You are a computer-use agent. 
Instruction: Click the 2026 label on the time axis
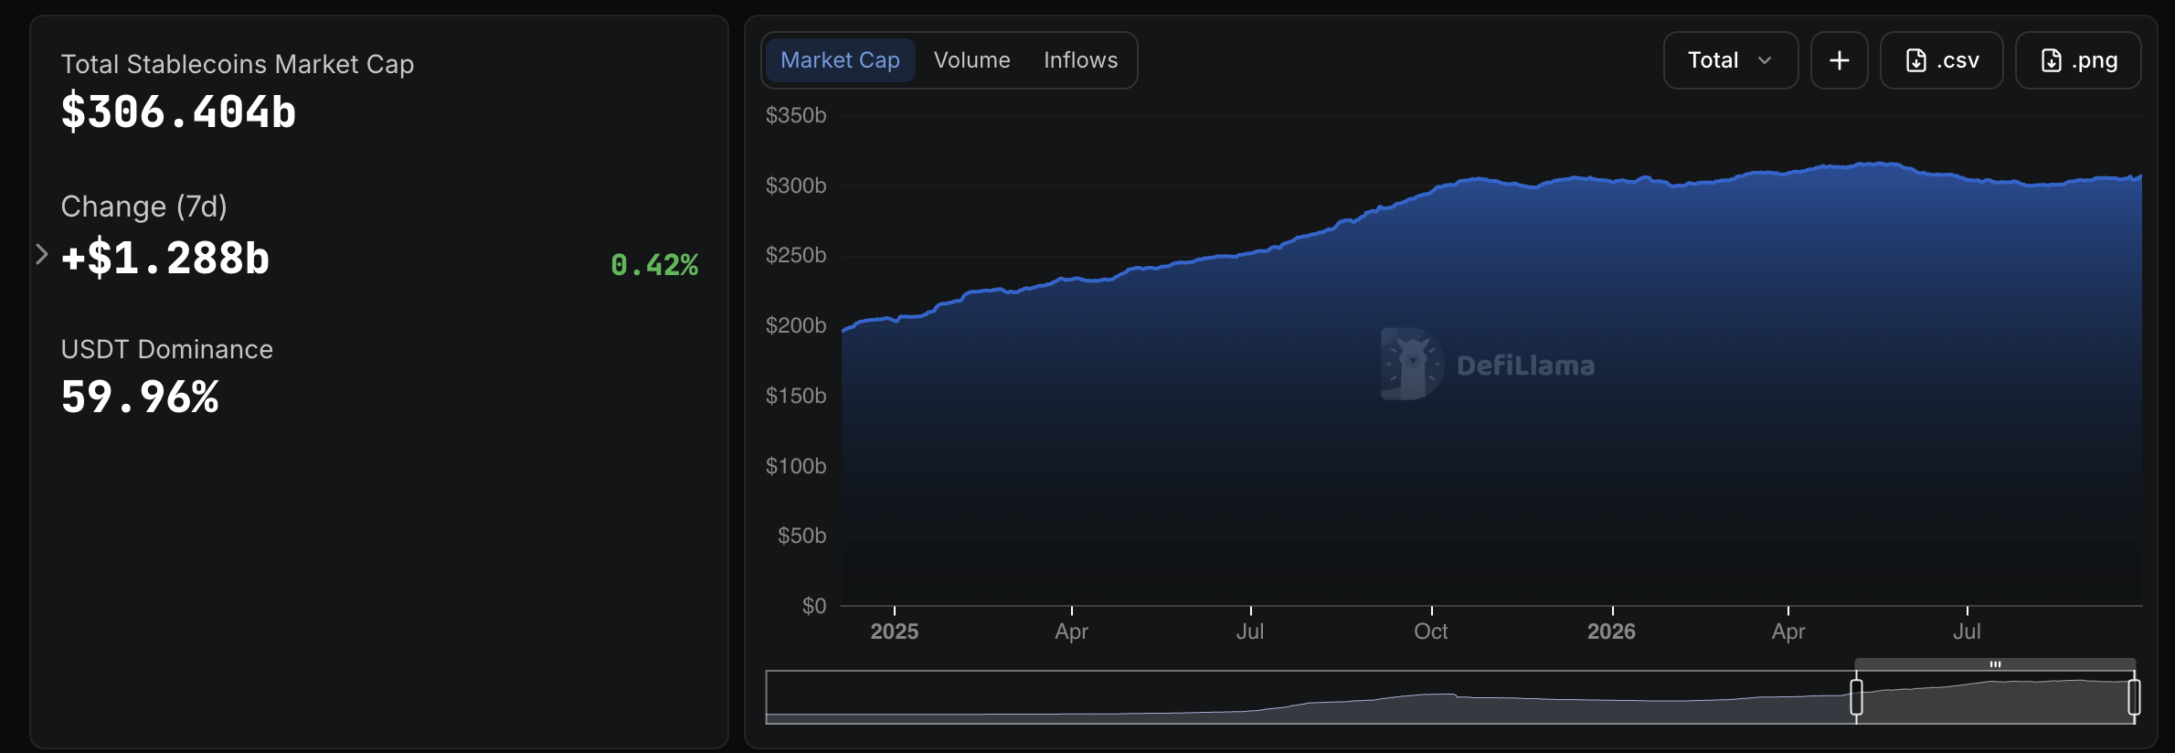1611,631
